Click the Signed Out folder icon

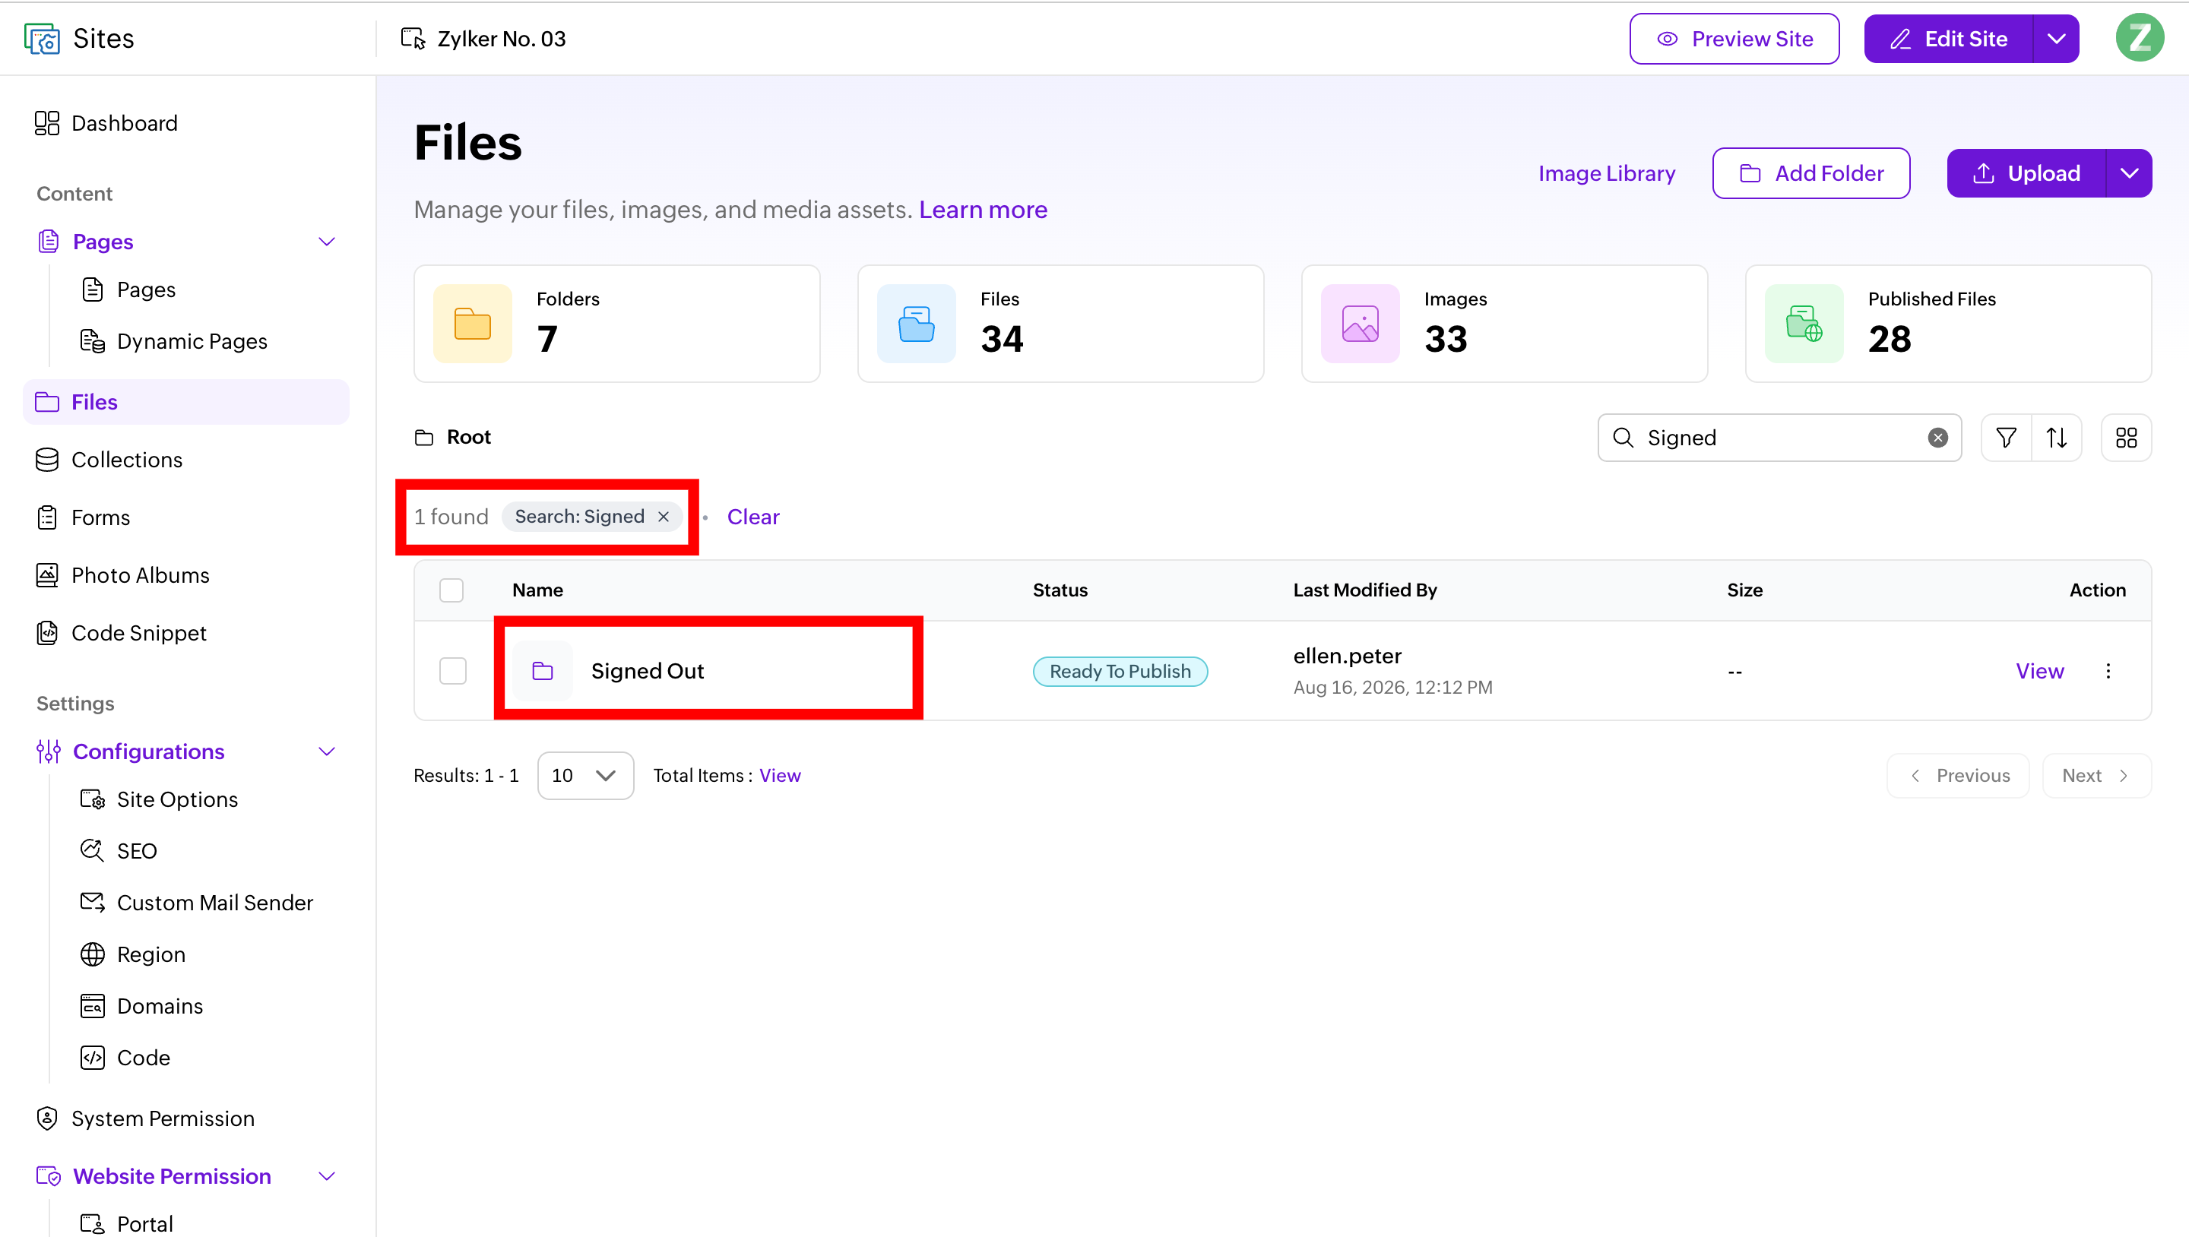(x=542, y=671)
